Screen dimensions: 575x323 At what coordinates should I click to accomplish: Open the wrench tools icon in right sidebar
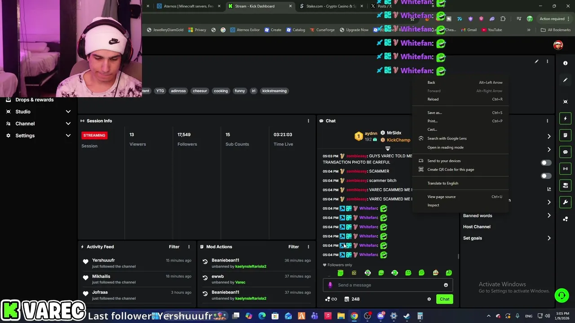tap(565, 202)
